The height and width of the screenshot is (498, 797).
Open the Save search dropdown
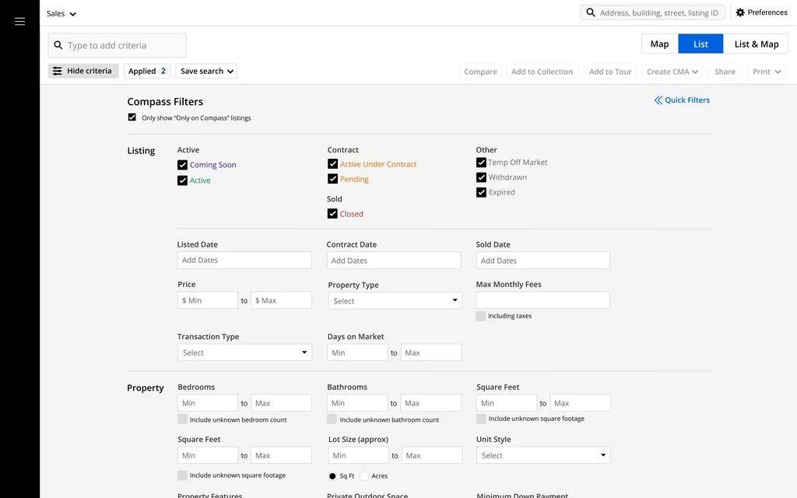pos(206,71)
